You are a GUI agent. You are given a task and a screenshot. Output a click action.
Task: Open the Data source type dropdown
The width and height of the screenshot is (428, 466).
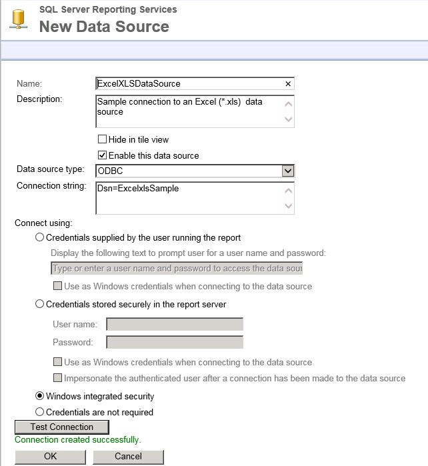coord(287,171)
